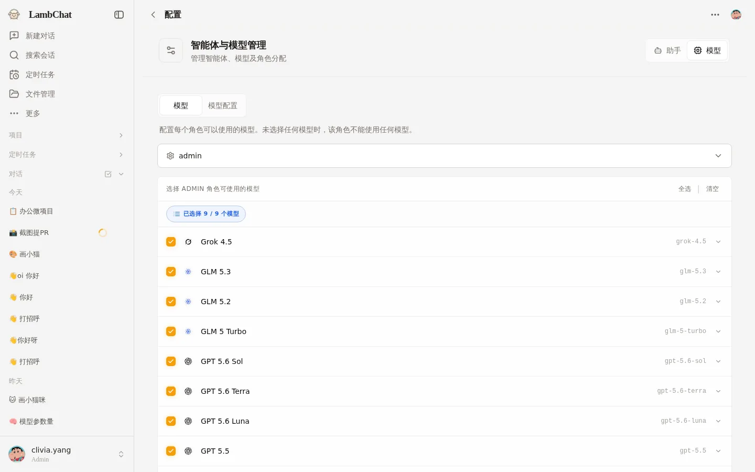The height and width of the screenshot is (472, 755).
Task: Click the clock icon beside 定时任务 in the top menu
Action: click(x=14, y=74)
